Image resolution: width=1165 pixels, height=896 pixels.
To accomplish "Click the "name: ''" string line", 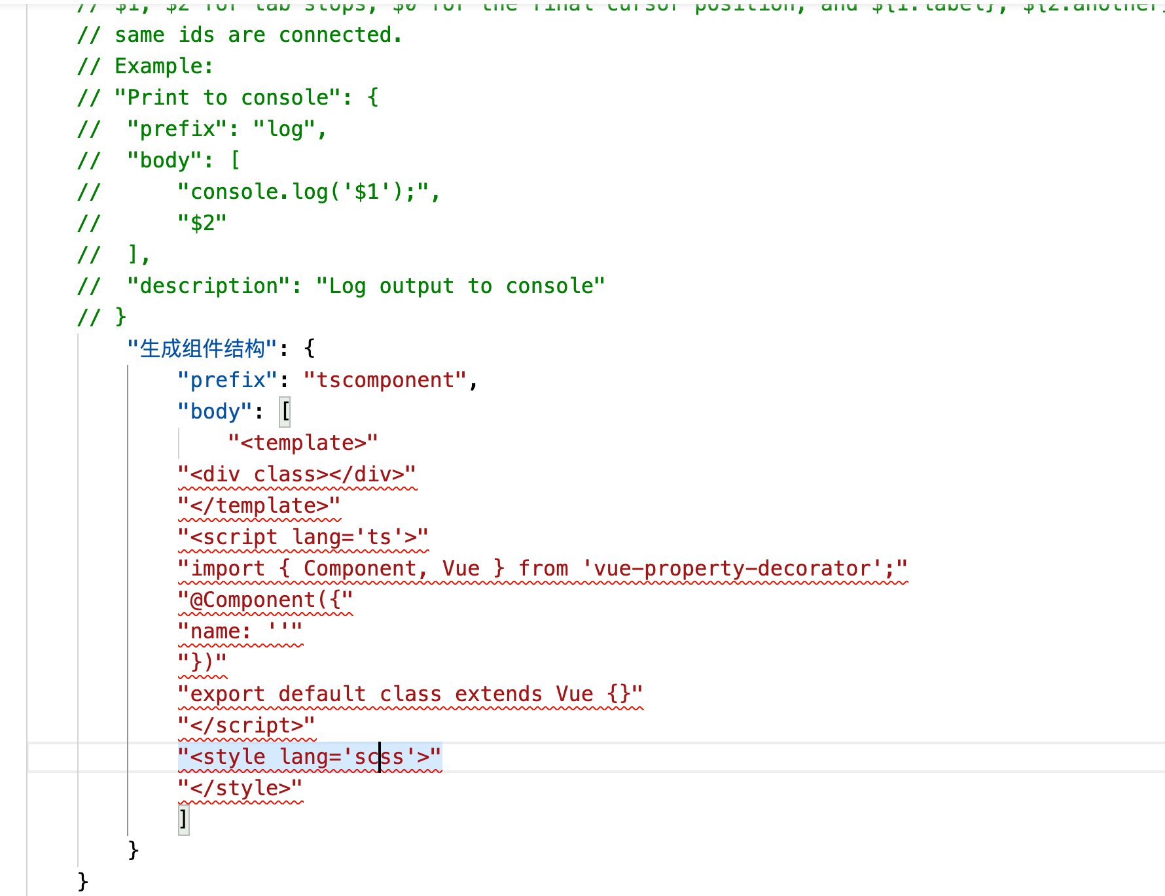I will (x=240, y=631).
